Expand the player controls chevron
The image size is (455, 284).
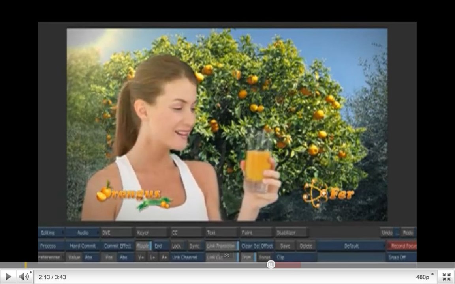click(x=227, y=255)
